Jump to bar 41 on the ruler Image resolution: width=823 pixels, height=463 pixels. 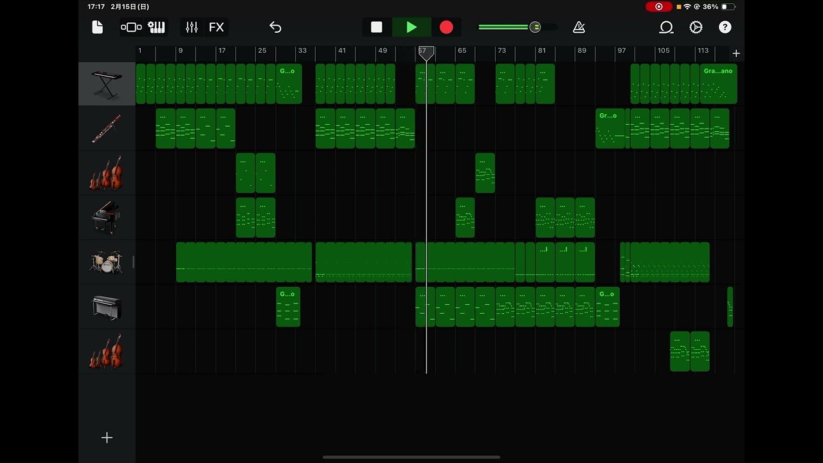[x=342, y=51]
